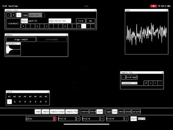Image resolution: width=173 pixels, height=130 pixels.
Task: Click the add plus icon in smpls:fls
Action: click(151, 83)
